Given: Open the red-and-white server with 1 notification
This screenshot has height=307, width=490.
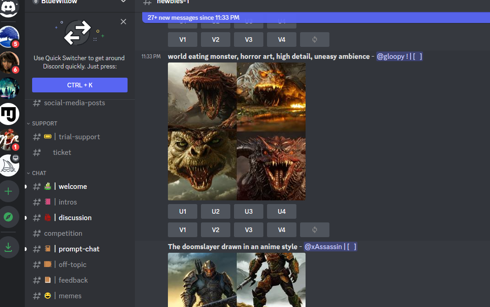Looking at the screenshot, I should point(9,140).
